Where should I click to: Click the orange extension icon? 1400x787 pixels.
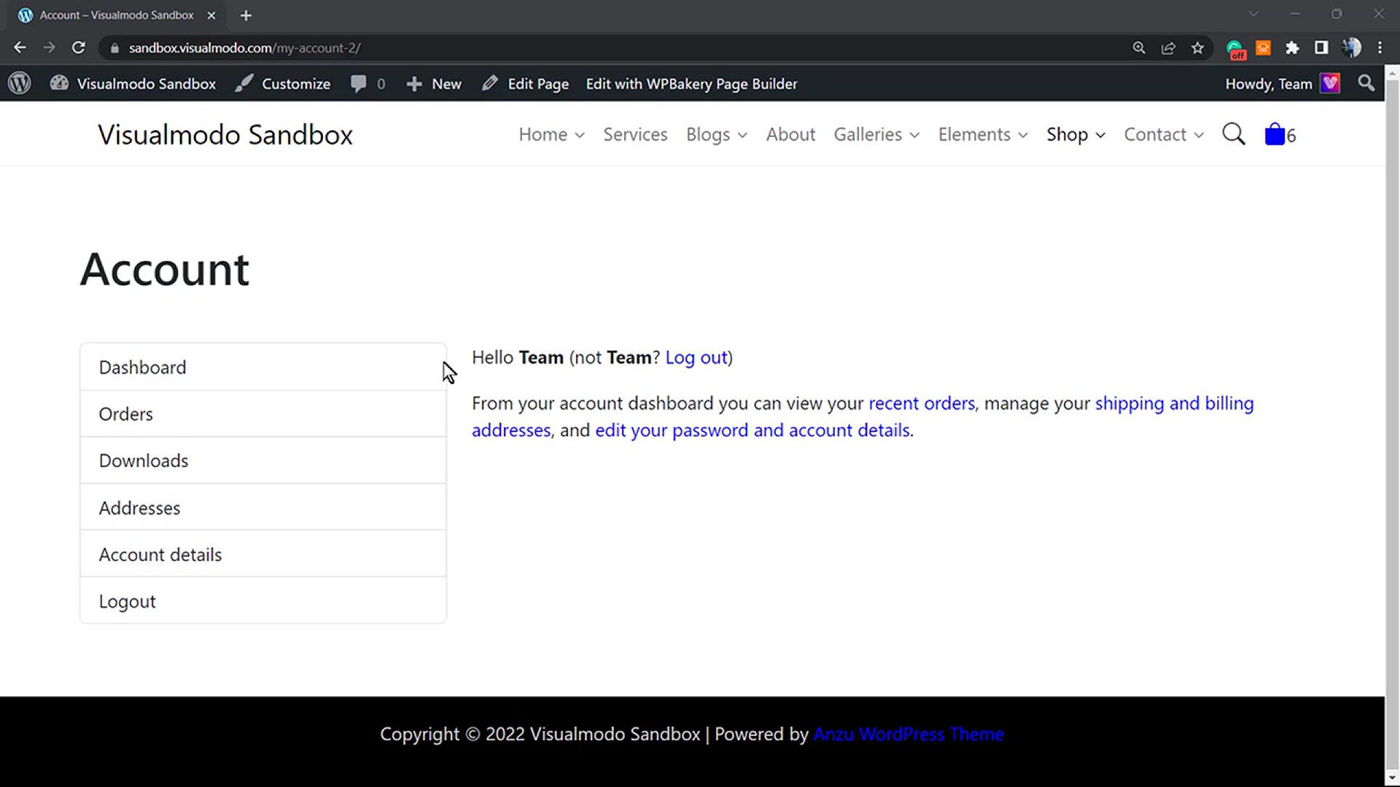click(1264, 47)
